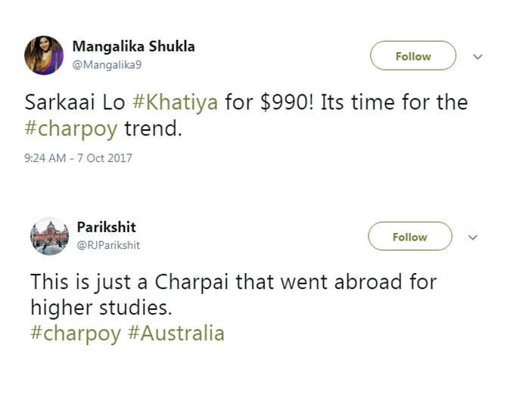Screen dimensions: 507x394
Task: Open more-options arrow beside Parikshit's Follow button
Action: coord(474,237)
